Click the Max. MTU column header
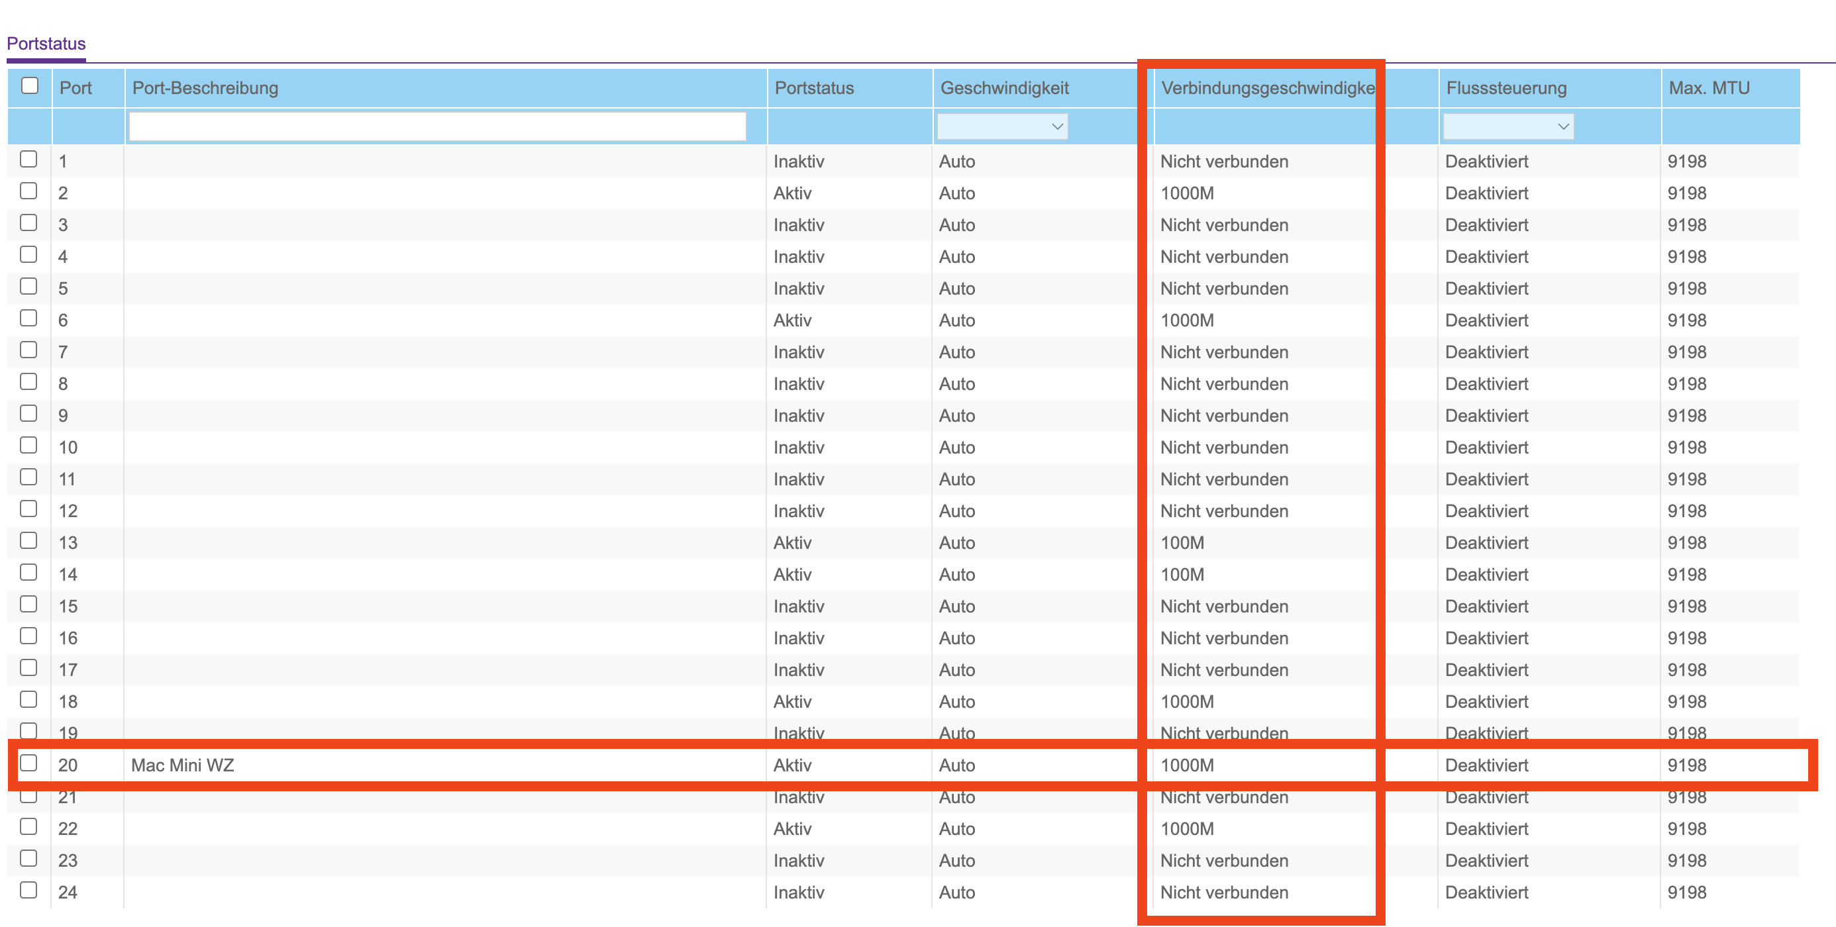Viewport: 1836px width, 927px height. (1708, 87)
